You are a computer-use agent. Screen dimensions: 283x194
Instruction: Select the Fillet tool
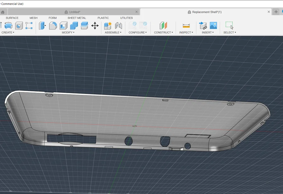tap(53, 25)
